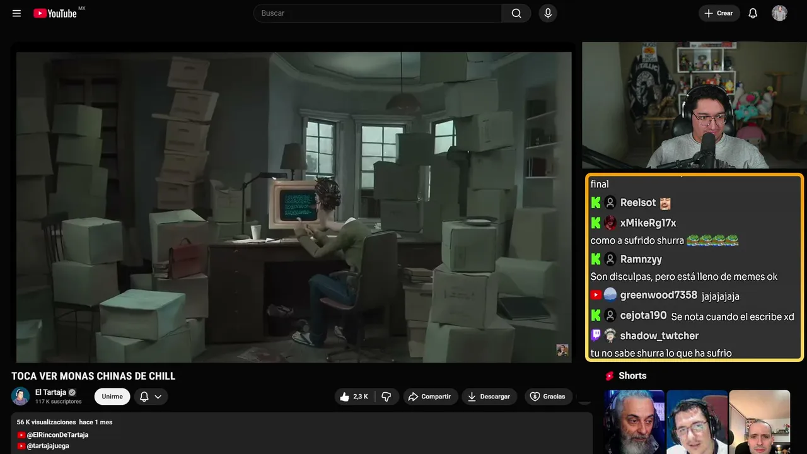The width and height of the screenshot is (807, 454).
Task: Click the message 'tu no sabe shurra lo que ha sufrio'
Action: (x=661, y=353)
